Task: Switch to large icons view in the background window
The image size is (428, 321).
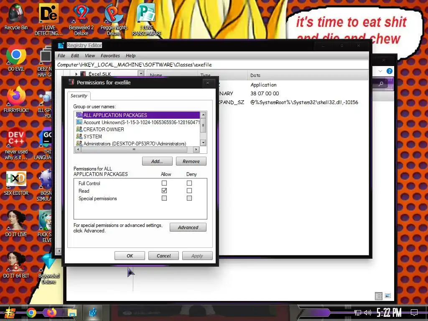Action: [x=388, y=296]
